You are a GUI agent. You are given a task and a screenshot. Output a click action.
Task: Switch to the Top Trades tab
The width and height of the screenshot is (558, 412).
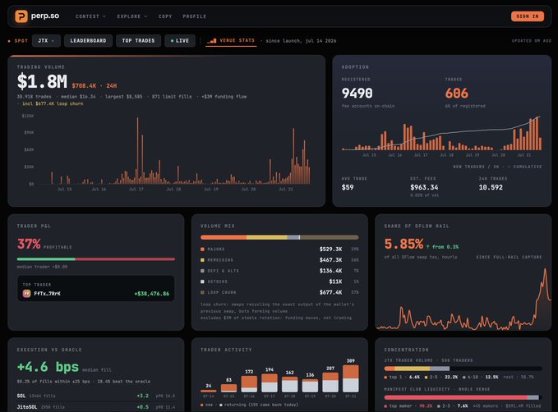click(138, 40)
